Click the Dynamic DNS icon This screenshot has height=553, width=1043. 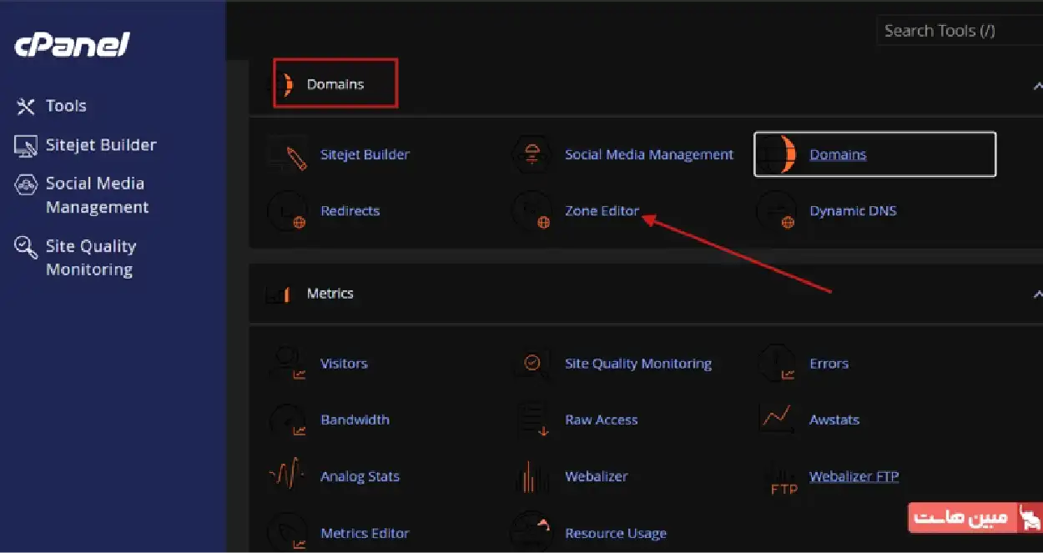[777, 211]
